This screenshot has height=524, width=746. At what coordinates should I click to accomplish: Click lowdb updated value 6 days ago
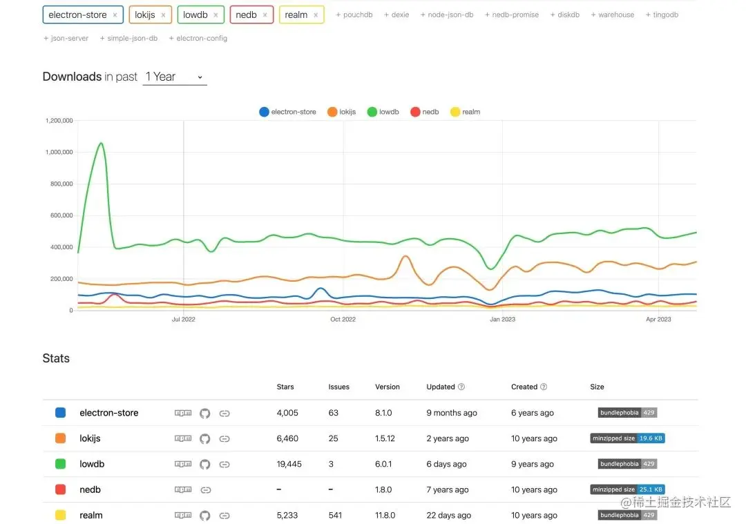(x=446, y=464)
